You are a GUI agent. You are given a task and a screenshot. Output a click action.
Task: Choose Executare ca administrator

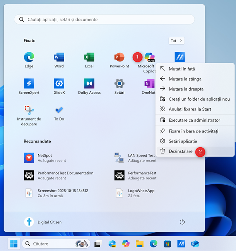195,120
